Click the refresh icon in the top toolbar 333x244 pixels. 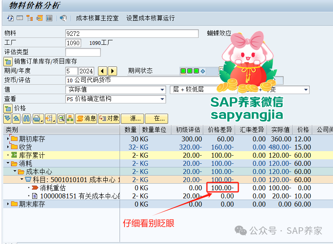click(10, 18)
